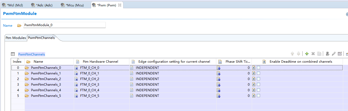Viewport: 348px width, 111px height.
Task: Enable deadtime checkbox for PwmFtmChannels_1
Action: click(258, 73)
